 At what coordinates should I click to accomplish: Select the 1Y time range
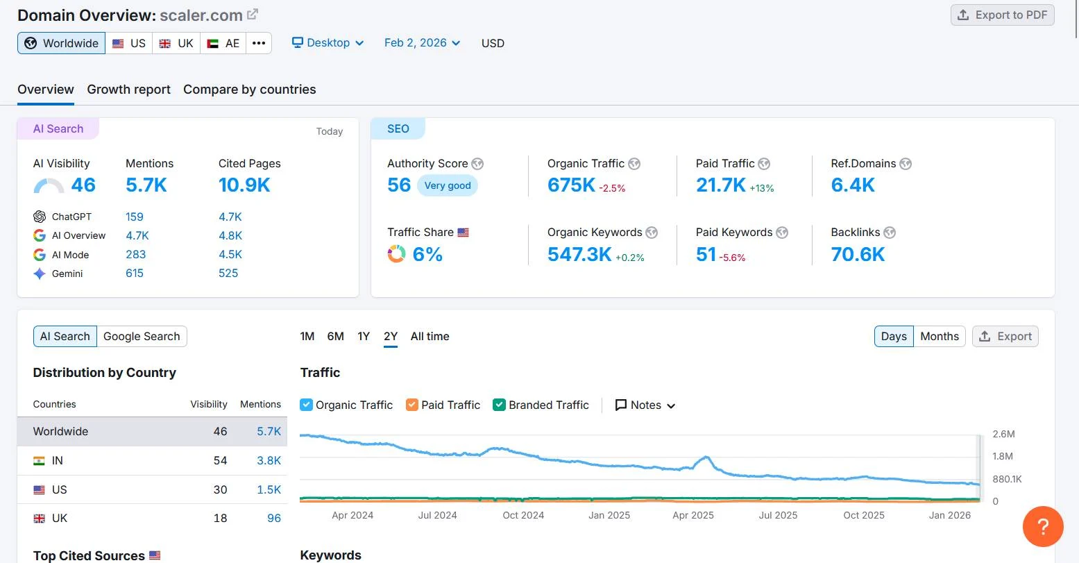click(x=364, y=337)
